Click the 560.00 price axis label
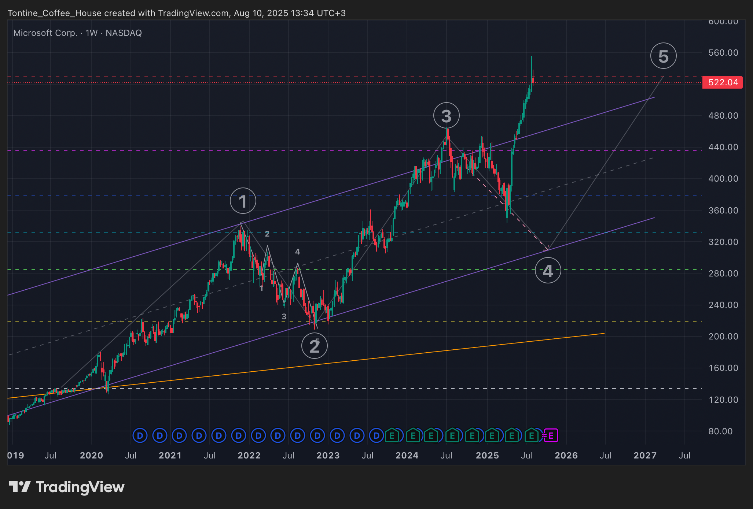Screen dimensions: 753x509 coord(723,53)
